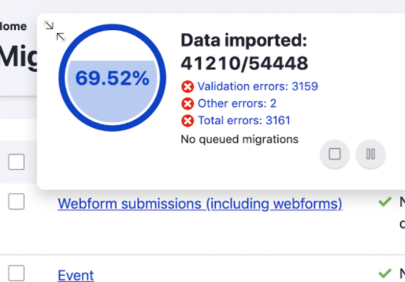Click red error icon beside Total errors
This screenshot has width=405, height=282.
point(188,121)
